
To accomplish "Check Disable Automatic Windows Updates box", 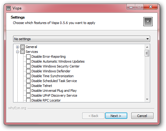I will (28, 61).
